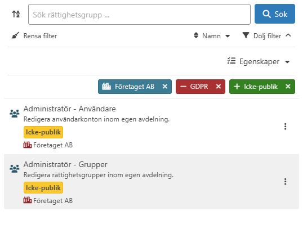Open the three-dot menu for Administratör - Grupper
307x225 pixels.
point(285,182)
